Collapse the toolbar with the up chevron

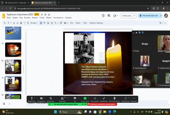click(x=165, y=23)
